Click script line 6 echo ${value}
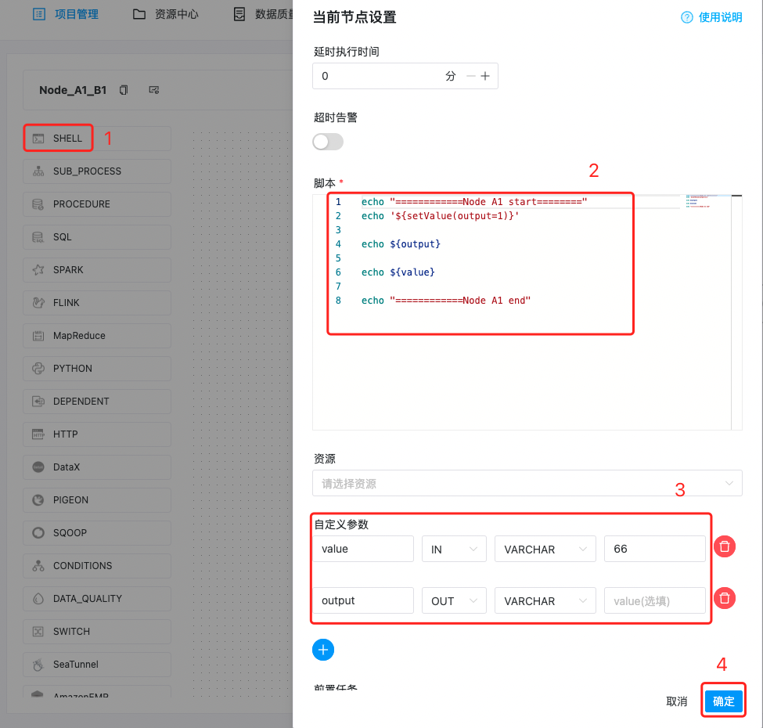The image size is (763, 728). (x=398, y=272)
